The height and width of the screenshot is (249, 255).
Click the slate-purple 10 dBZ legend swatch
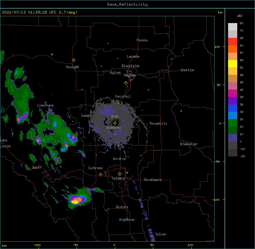(233, 138)
